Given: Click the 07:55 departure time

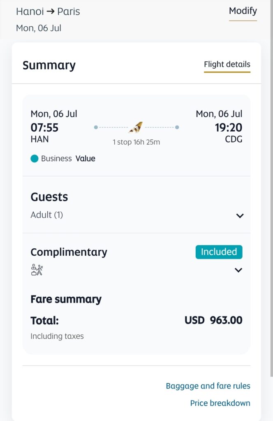Looking at the screenshot, I should pos(44,127).
